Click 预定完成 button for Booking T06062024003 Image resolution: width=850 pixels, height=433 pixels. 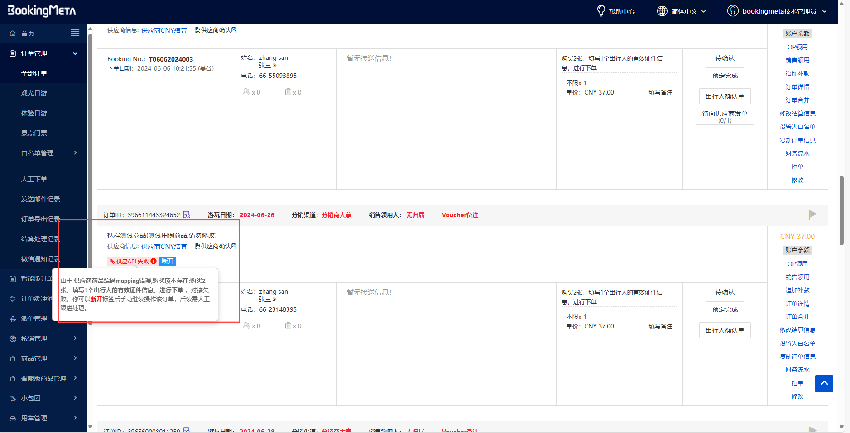click(x=725, y=76)
